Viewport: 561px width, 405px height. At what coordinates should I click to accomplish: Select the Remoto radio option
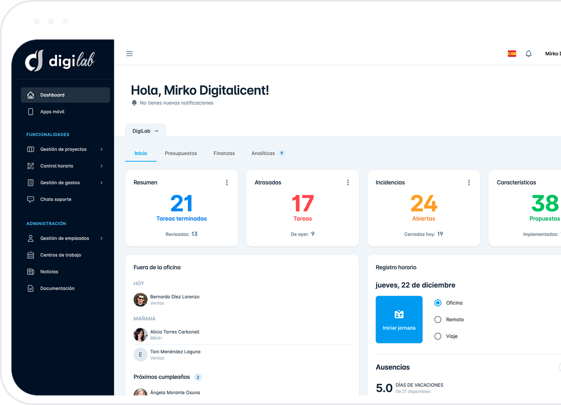pos(438,320)
